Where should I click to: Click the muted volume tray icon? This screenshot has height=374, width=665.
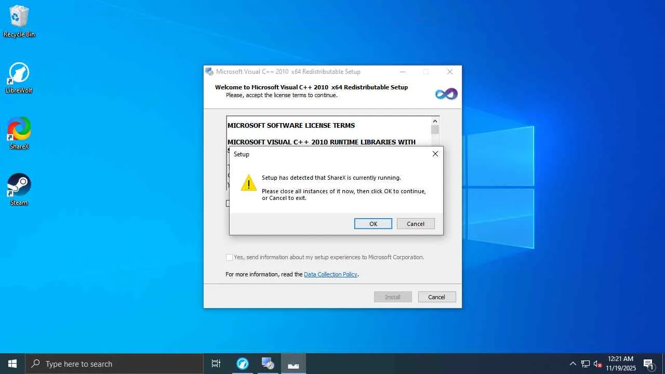point(598,364)
